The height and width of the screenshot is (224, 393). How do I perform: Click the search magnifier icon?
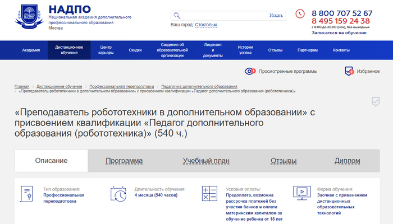point(177,16)
